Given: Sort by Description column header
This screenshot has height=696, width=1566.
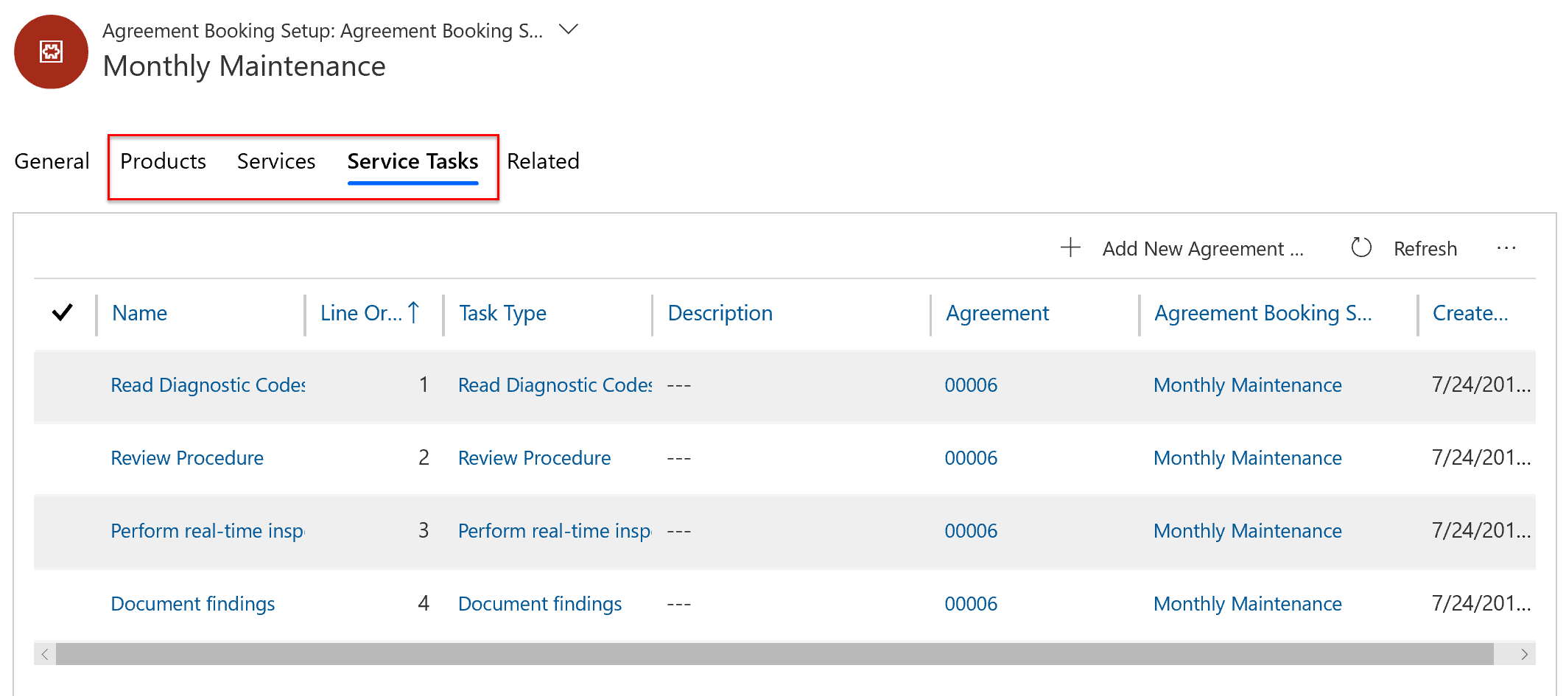Looking at the screenshot, I should tap(720, 313).
